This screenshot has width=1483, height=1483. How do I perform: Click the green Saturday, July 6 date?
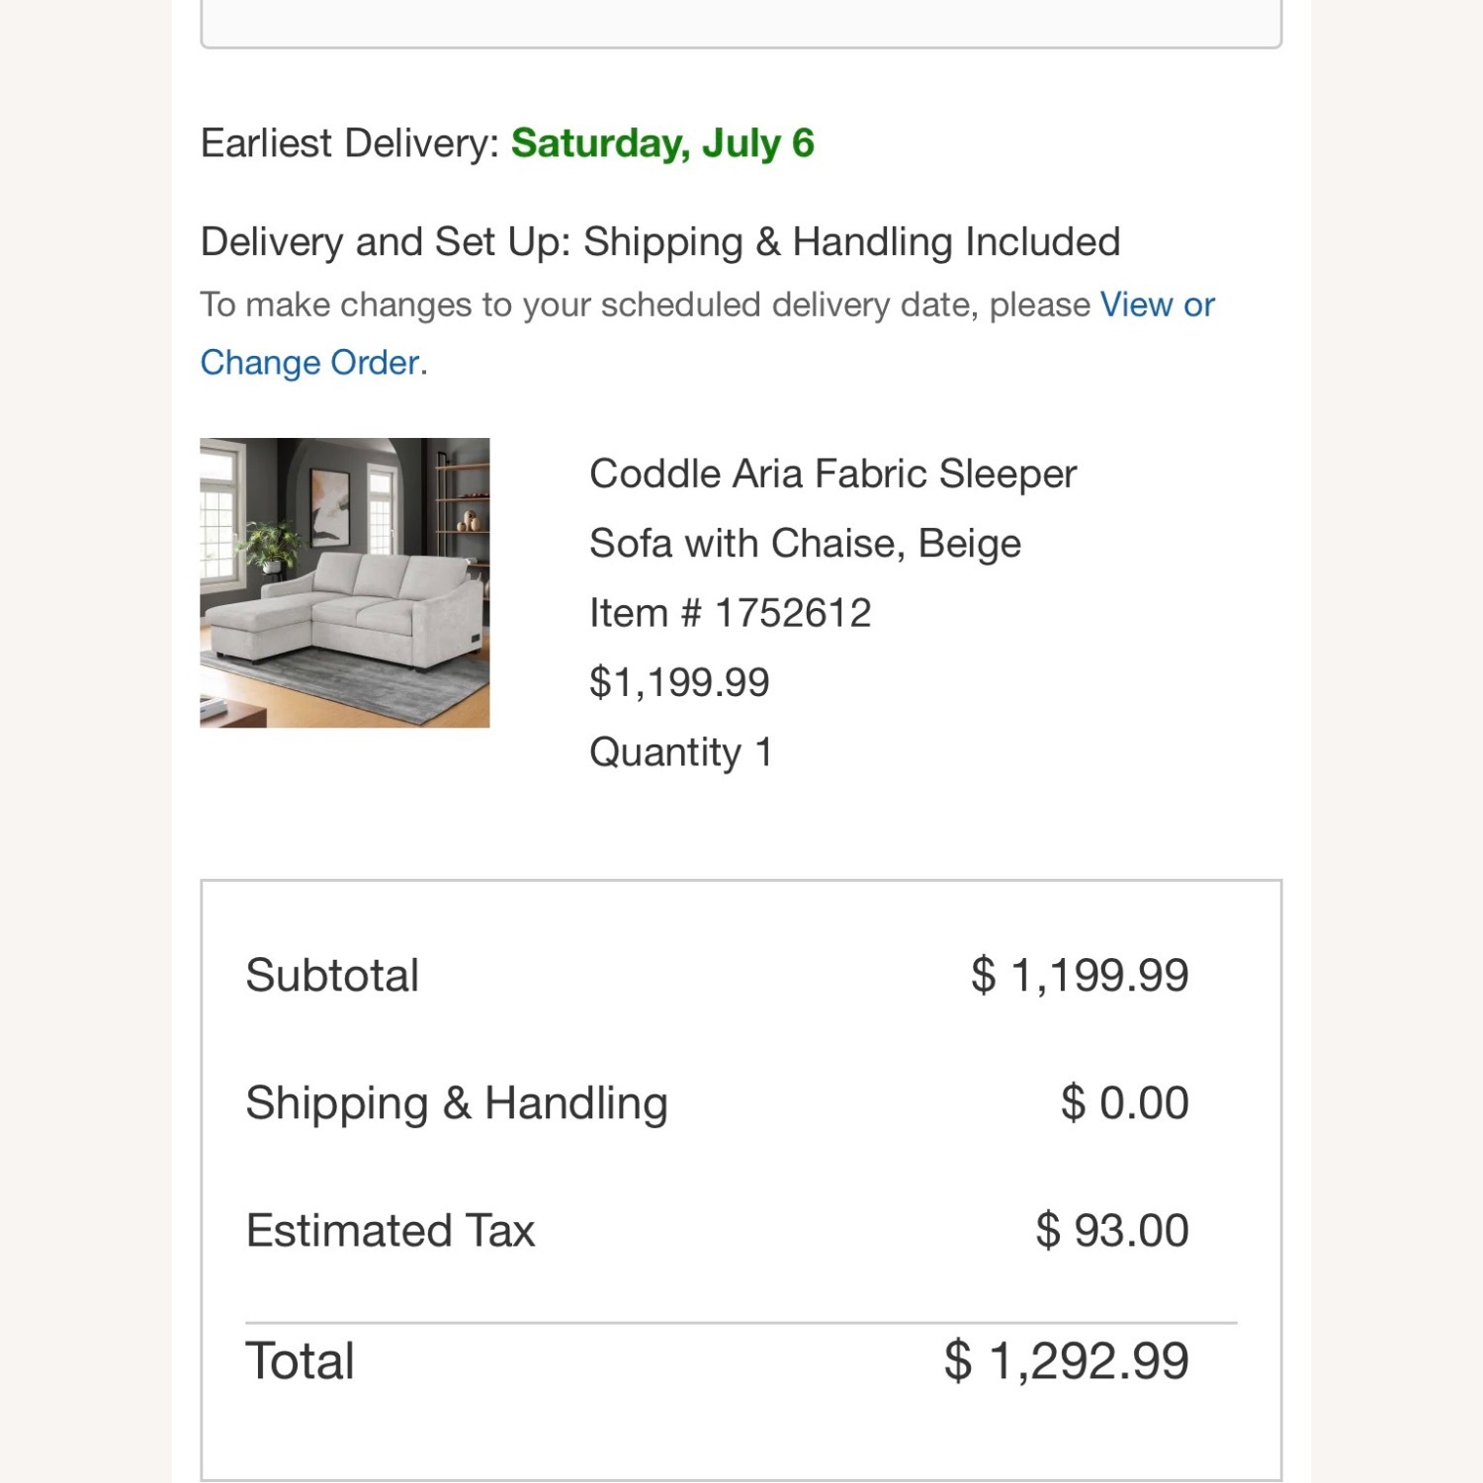click(x=663, y=143)
